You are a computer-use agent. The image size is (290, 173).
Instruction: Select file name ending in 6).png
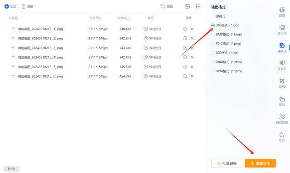[x=40, y=76]
